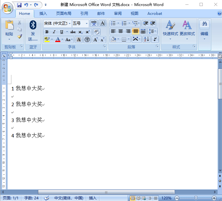Viewport: 222px width, 201px height.
Task: Click the Paste (粘贴) clipboard icon
Action: pos(9,25)
